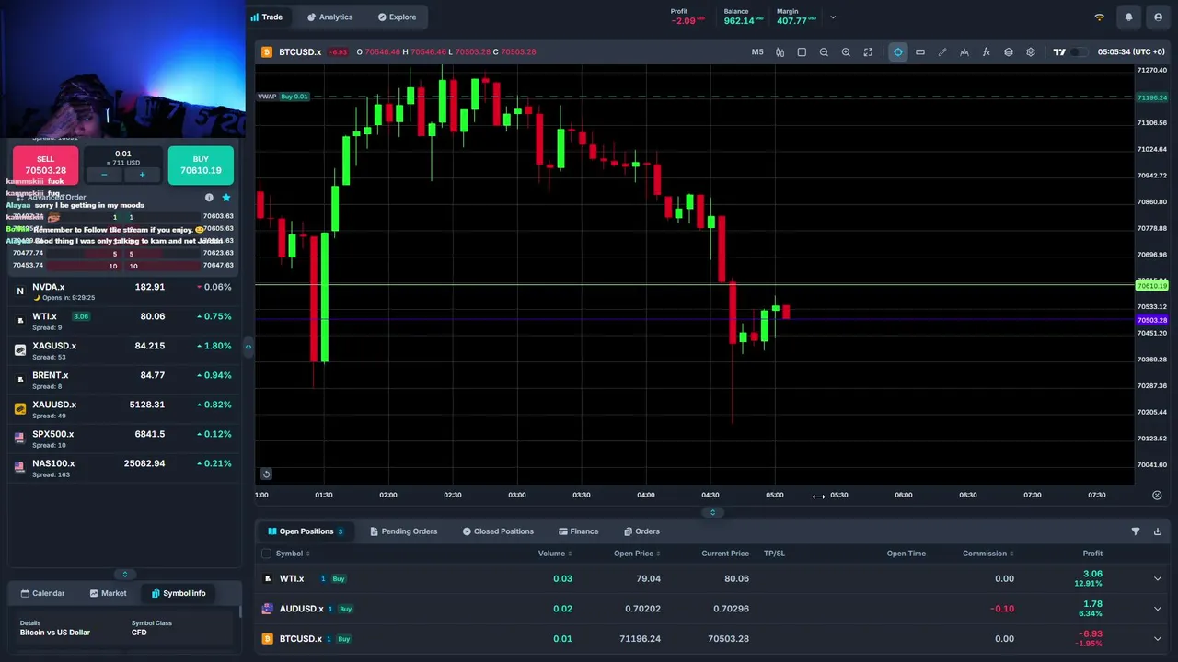Click the square shape icon in chart toolbar
This screenshot has width=1178, height=662.
pos(802,52)
